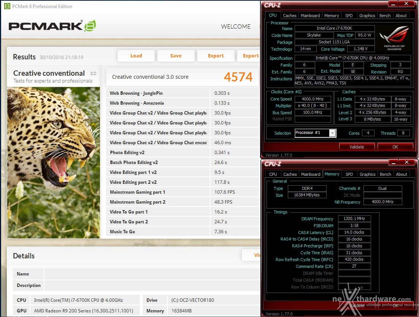Open Caches tab in lower CPU-Z window
Screen dimensions: 419x317
(x=290, y=174)
